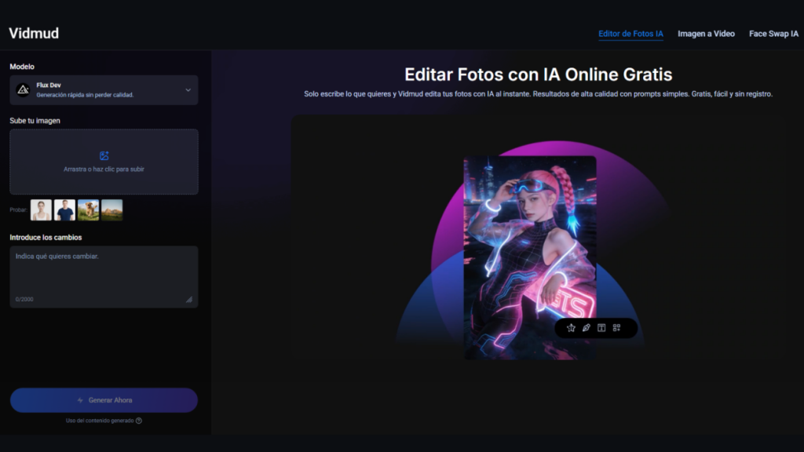Click the star effects icon below the preview image
Screen dimensions: 804x452
pos(571,328)
